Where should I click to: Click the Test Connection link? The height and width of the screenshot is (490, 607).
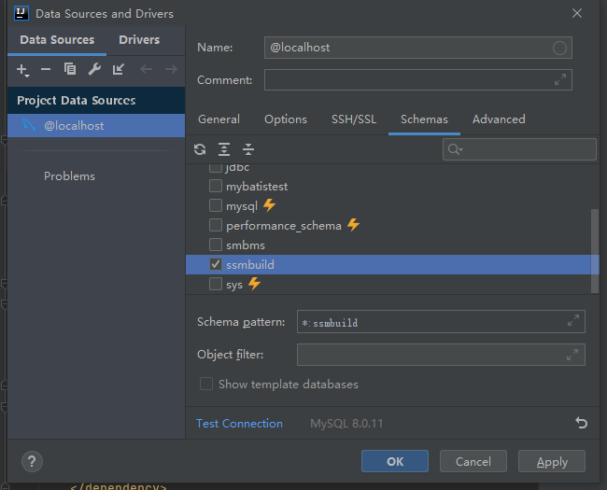click(239, 424)
